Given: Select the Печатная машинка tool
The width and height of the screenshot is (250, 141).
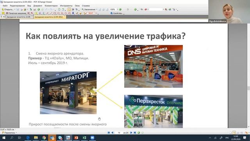Looking at the screenshot, I should click(16, 13).
